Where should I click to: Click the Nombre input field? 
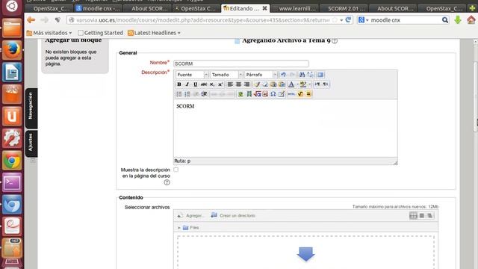pos(241,64)
